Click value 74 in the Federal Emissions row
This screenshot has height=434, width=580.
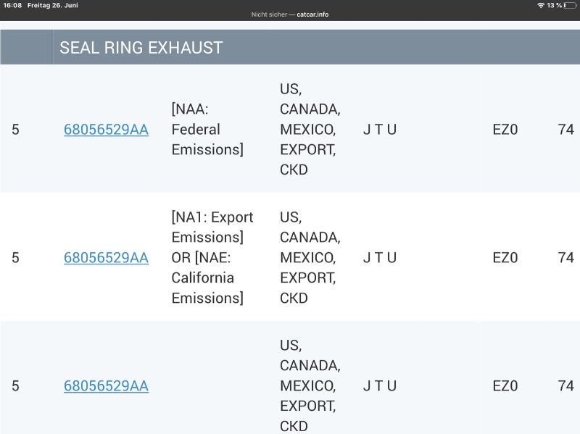(x=565, y=130)
